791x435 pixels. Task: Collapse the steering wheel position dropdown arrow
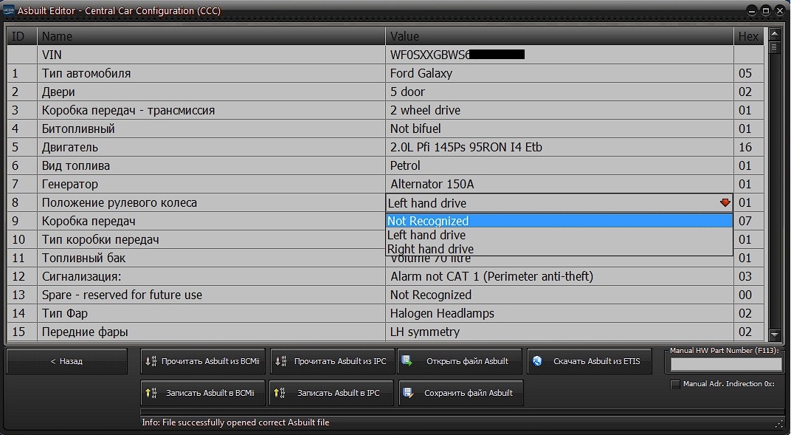coord(725,203)
